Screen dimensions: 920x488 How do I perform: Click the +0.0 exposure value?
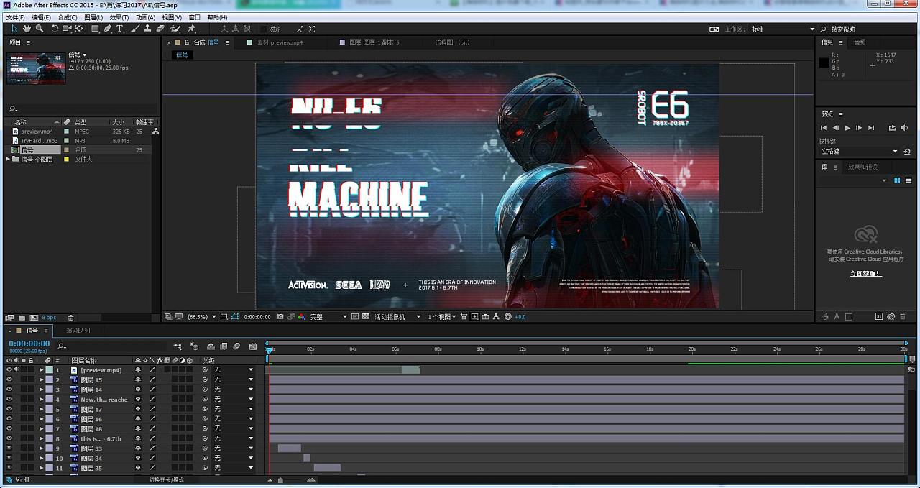[520, 316]
